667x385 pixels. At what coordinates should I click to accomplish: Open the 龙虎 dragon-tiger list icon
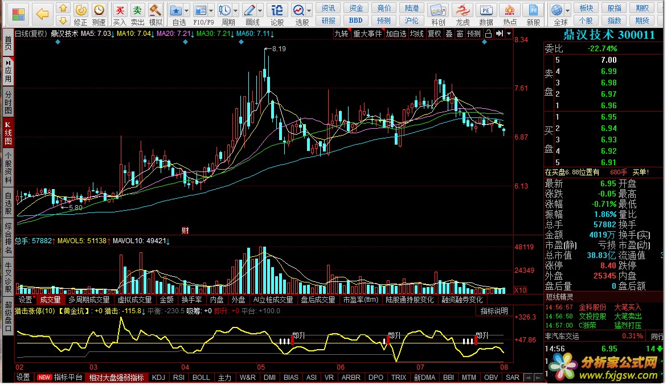[x=463, y=14]
